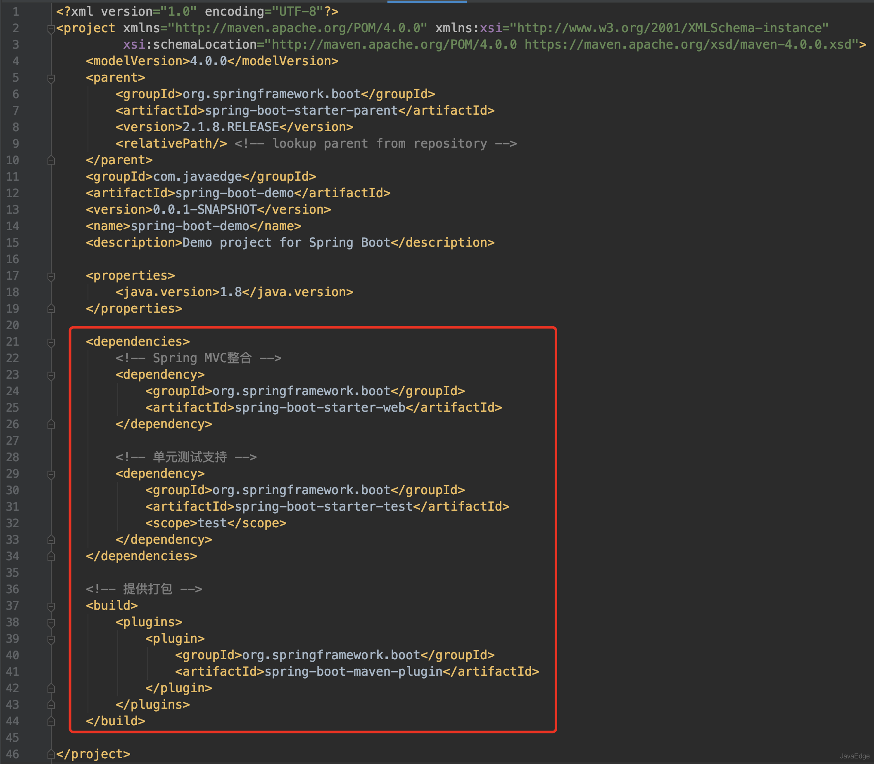Click line number 8 to set a breakpoint
The image size is (874, 764).
[x=16, y=127]
